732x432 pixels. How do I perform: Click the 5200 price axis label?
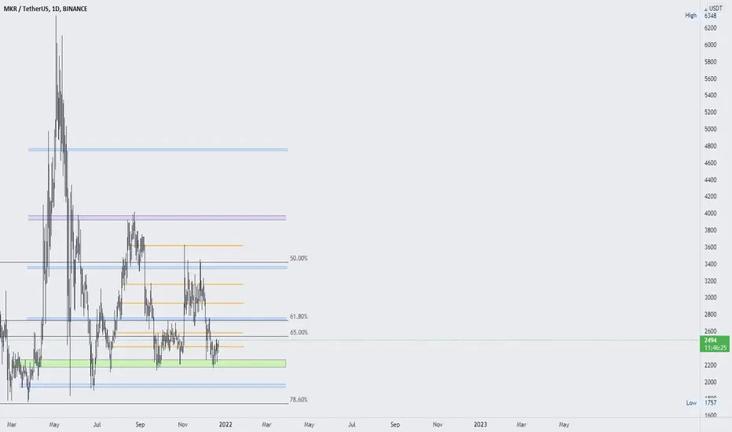710,112
